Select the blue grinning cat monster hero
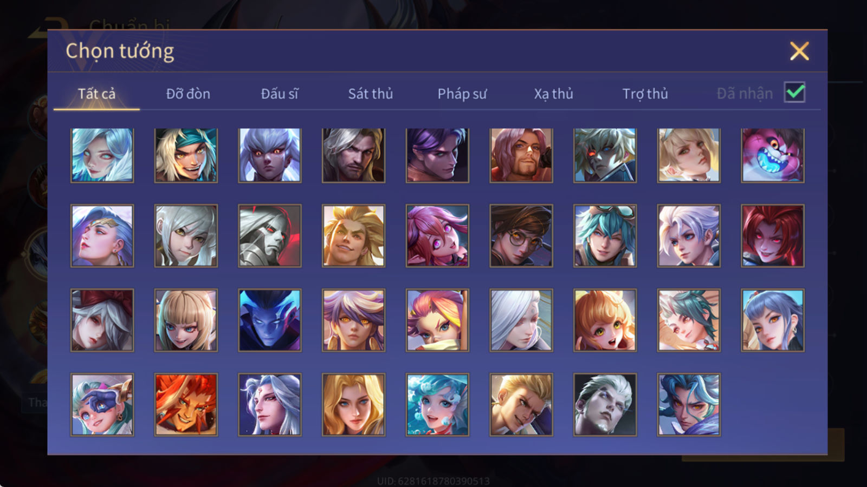This screenshot has width=867, height=487. point(773,155)
